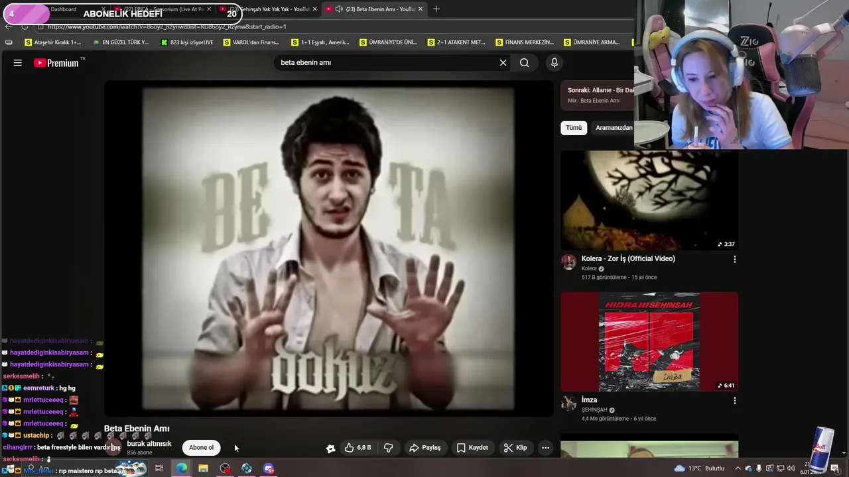Open EN GÜZEL TÜRK bookmark
This screenshot has height=477, width=849.
[x=121, y=42]
